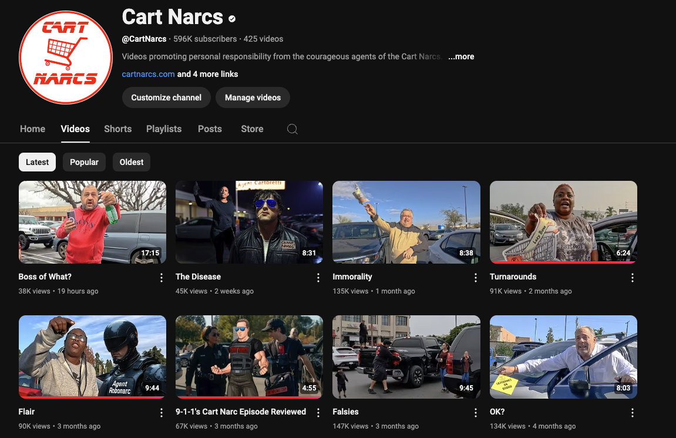Screen dimensions: 676x438
Task: Open the three-dot menu for Falsies
Action: click(476, 413)
